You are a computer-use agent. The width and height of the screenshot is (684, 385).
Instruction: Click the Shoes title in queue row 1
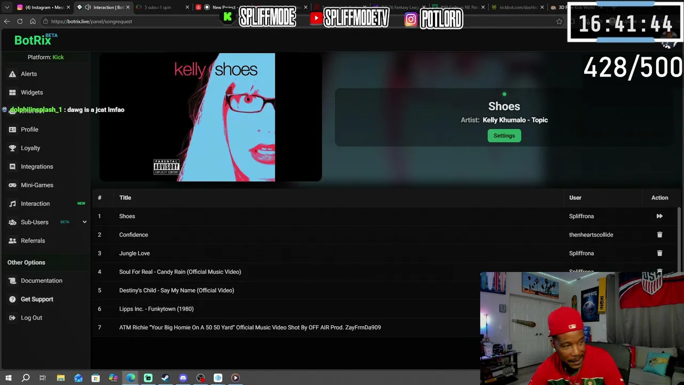pos(127,216)
